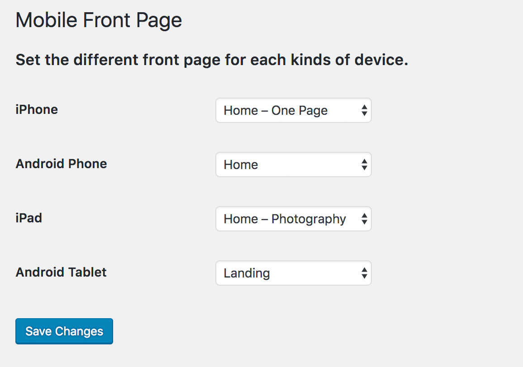This screenshot has width=523, height=367.
Task: Save the settings with Save Changes
Action: [64, 331]
